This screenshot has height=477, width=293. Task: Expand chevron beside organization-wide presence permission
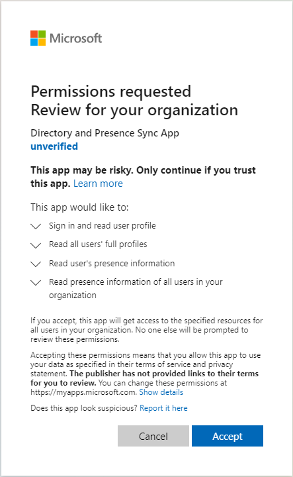point(36,283)
